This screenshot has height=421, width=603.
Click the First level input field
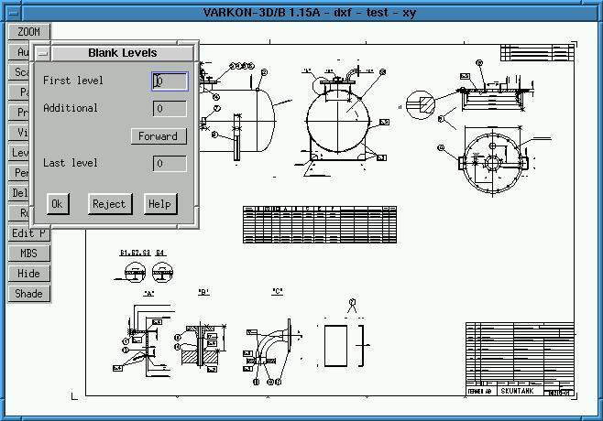(170, 81)
